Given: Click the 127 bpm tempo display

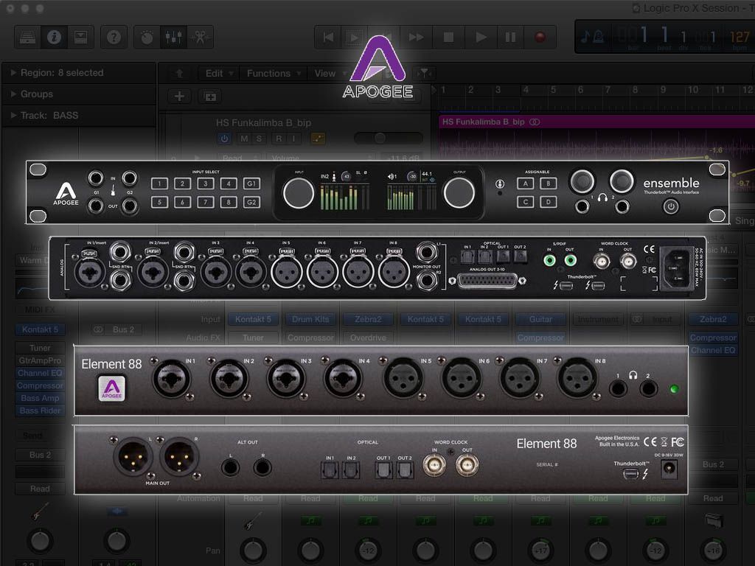Looking at the screenshot, I should point(740,38).
